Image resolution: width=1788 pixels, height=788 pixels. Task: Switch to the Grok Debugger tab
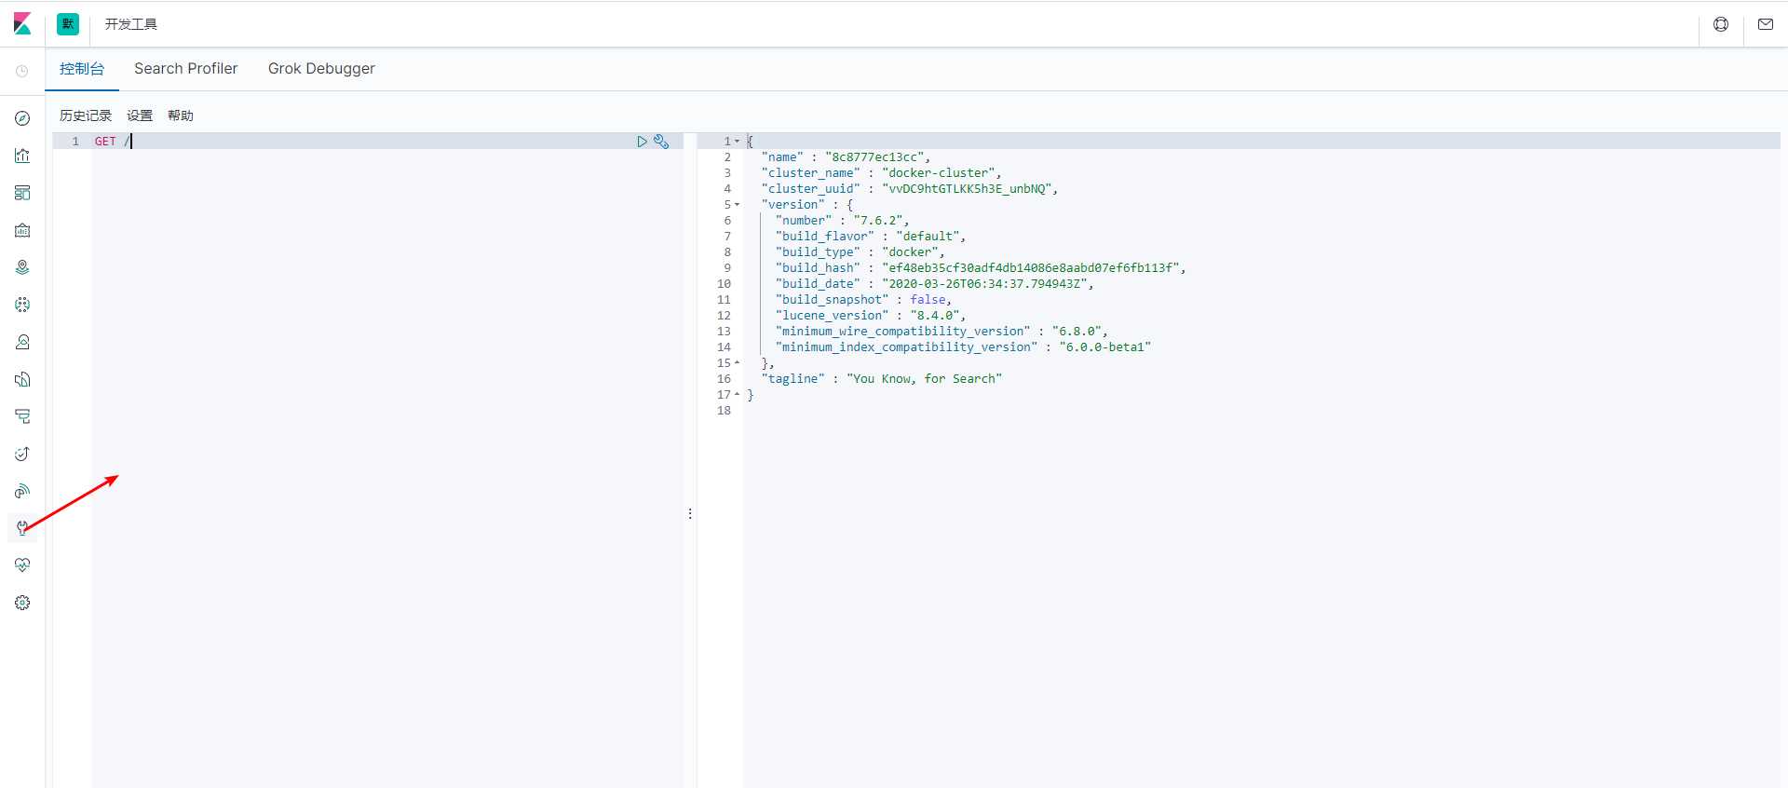coord(321,68)
